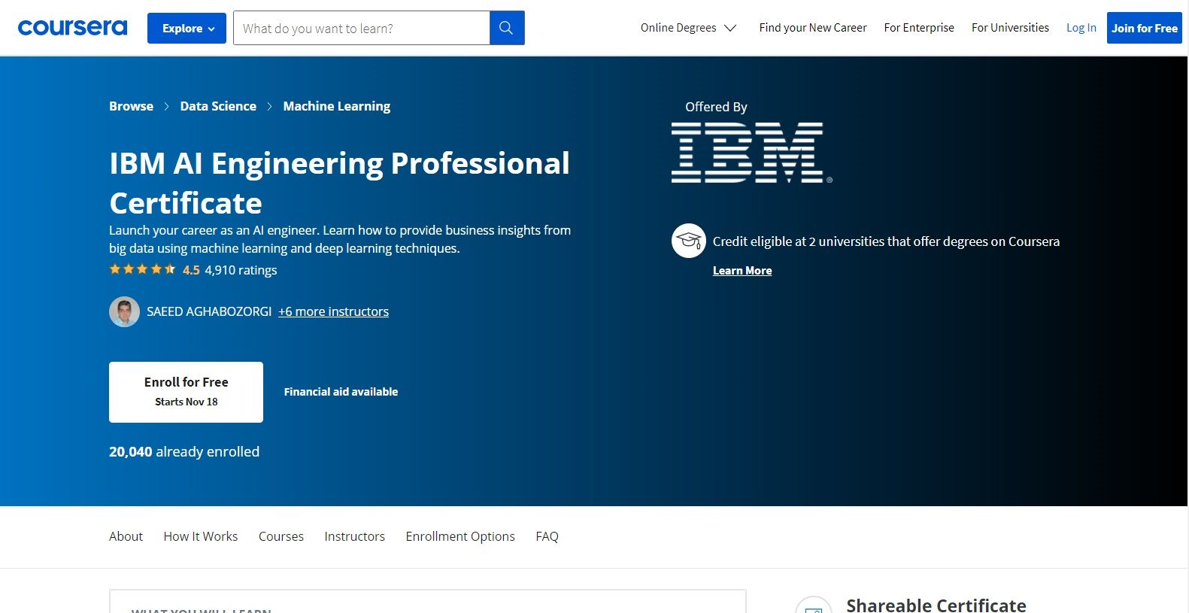Open the Explore dropdown menu
The image size is (1189, 613).
click(x=187, y=29)
